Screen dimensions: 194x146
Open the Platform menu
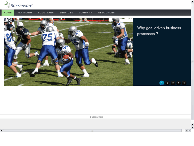click(x=25, y=13)
